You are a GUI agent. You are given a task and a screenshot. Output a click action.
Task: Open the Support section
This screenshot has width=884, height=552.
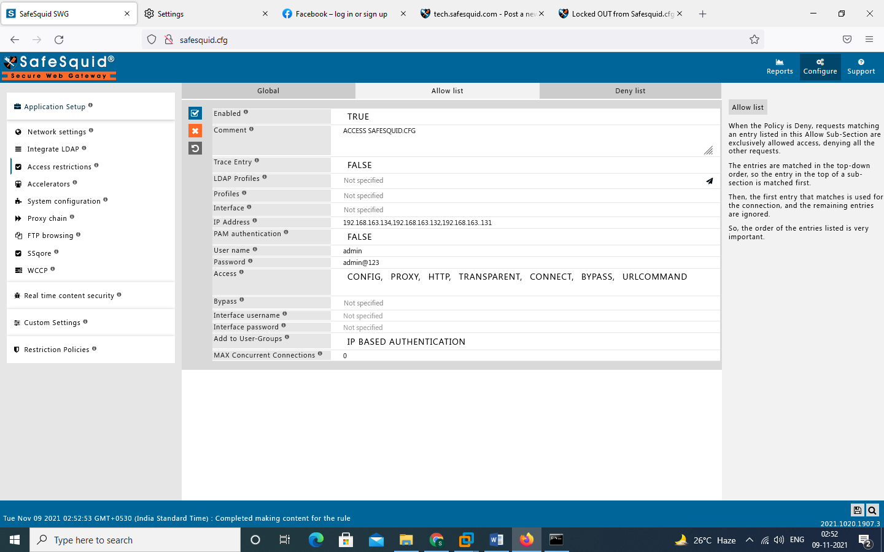coord(861,67)
